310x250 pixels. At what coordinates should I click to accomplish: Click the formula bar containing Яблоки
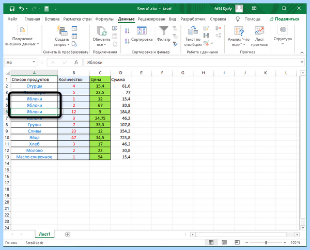[191, 62]
